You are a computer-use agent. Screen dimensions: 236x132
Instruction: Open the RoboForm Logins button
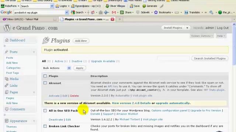pos(61,6)
